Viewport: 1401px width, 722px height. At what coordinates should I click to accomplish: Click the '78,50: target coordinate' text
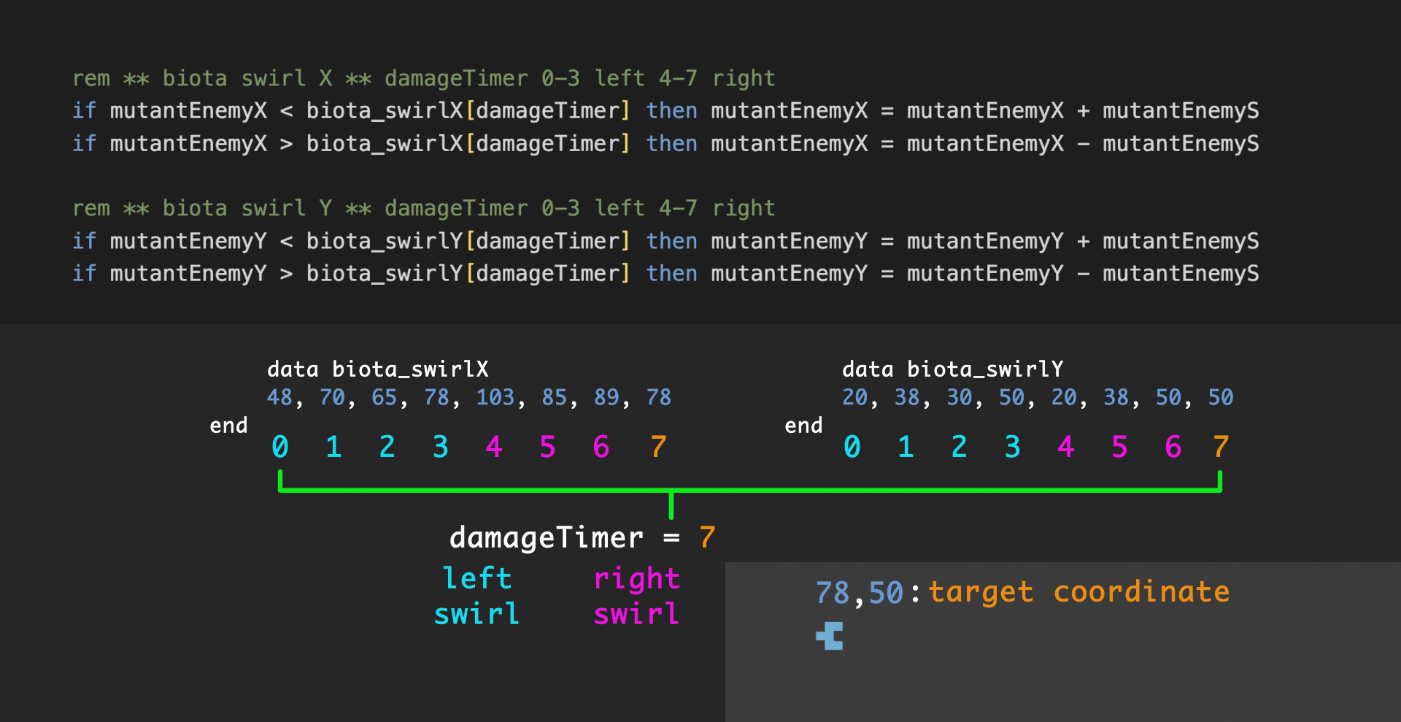(x=1022, y=591)
